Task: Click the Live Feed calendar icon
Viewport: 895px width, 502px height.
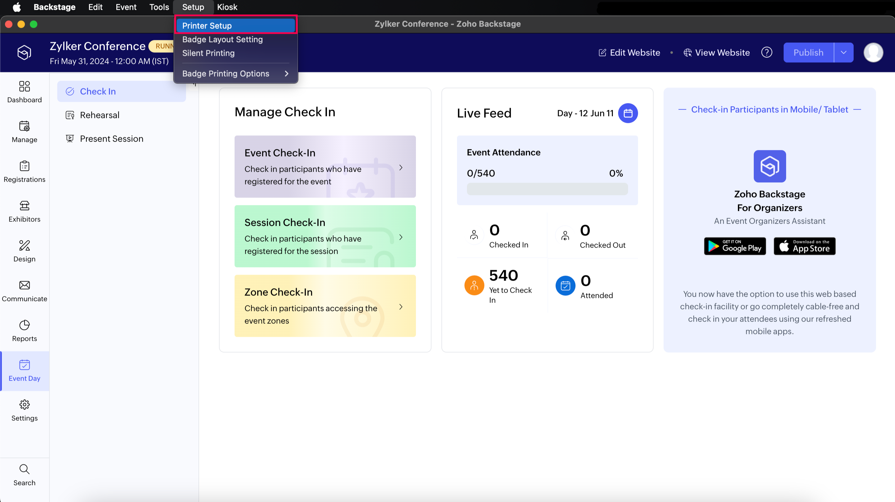Action: coord(628,113)
